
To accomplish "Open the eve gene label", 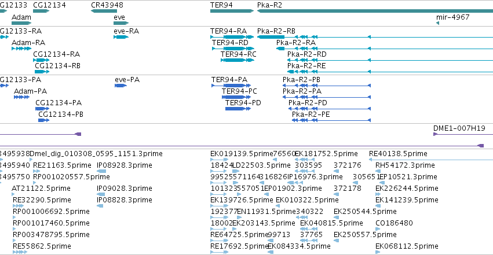I will (x=119, y=17).
